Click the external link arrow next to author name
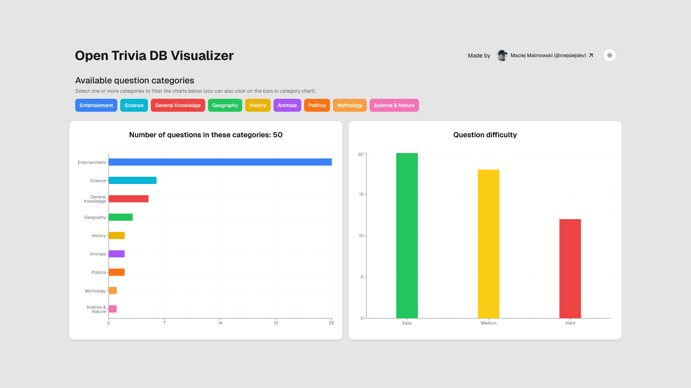Viewport: 691px width, 388px height. [x=591, y=55]
